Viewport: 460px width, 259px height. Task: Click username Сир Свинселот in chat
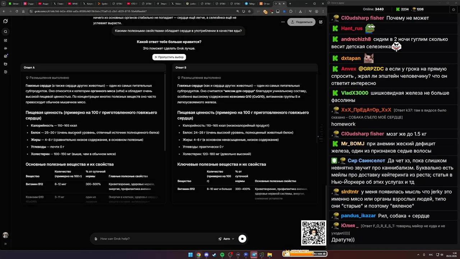(366, 161)
